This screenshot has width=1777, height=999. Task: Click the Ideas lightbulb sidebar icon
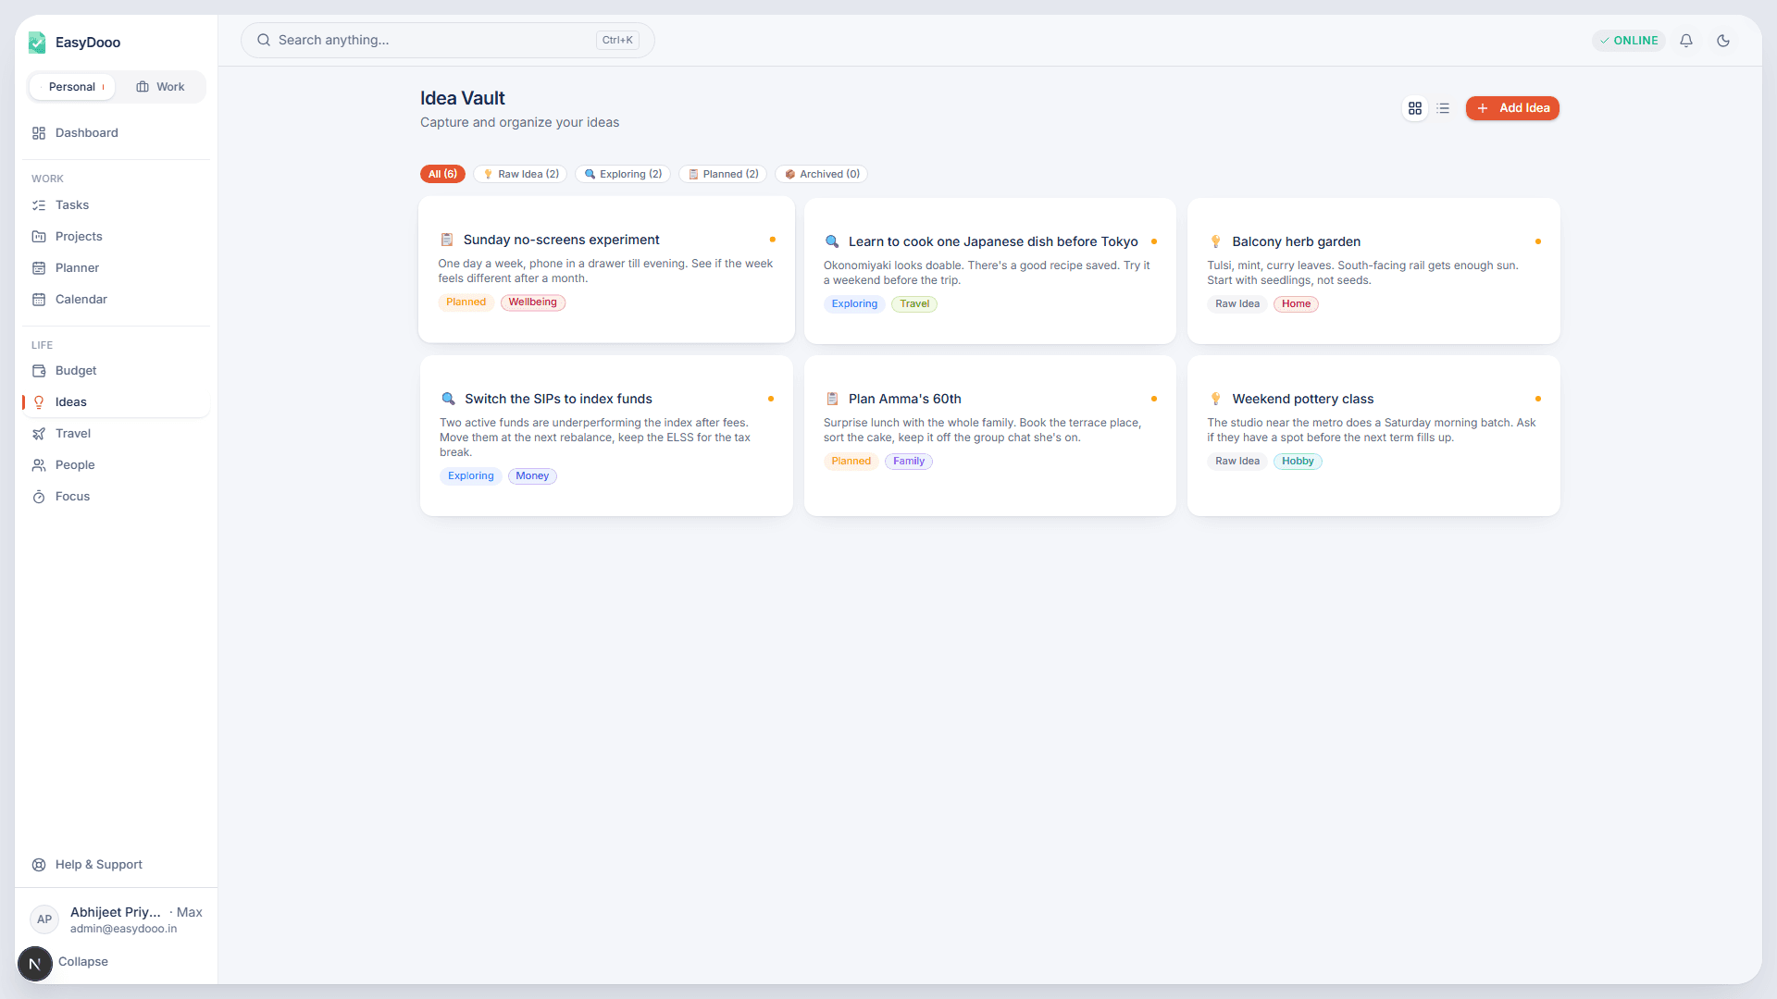point(39,402)
